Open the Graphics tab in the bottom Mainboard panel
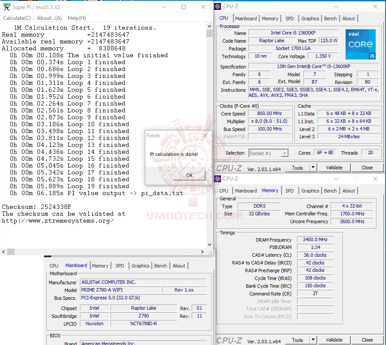The height and width of the screenshot is (345, 386). [x=140, y=266]
